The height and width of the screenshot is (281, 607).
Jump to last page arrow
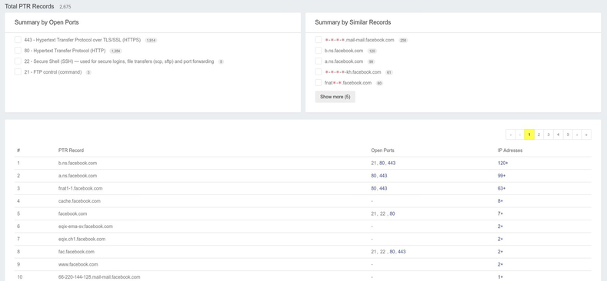coord(586,134)
